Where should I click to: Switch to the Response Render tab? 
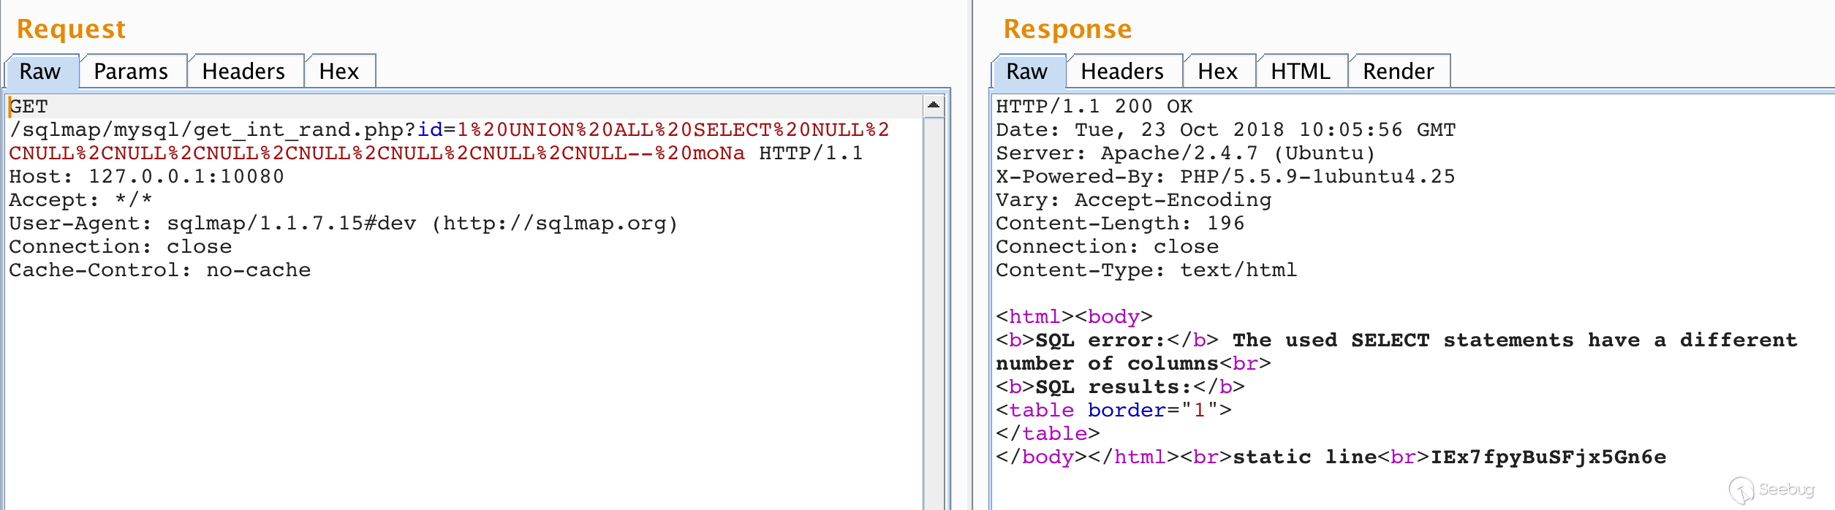point(1399,71)
